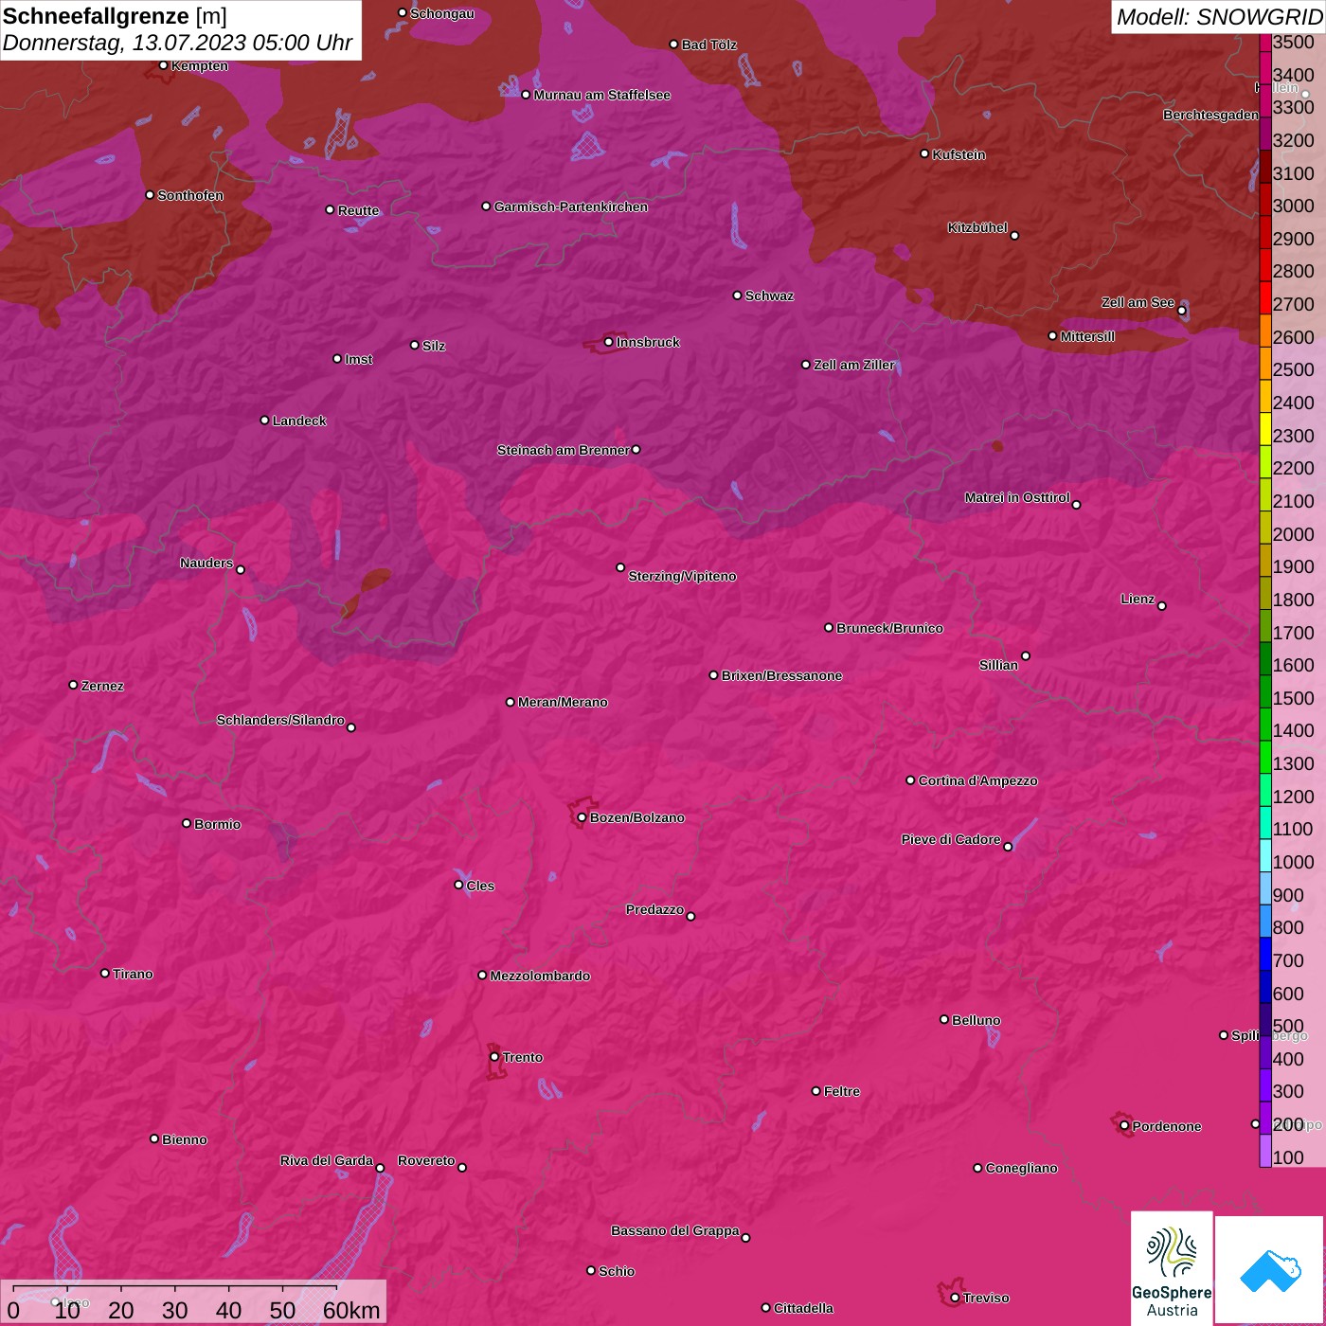Click the Cortina d'Ampezzo marker dot

[x=910, y=780]
